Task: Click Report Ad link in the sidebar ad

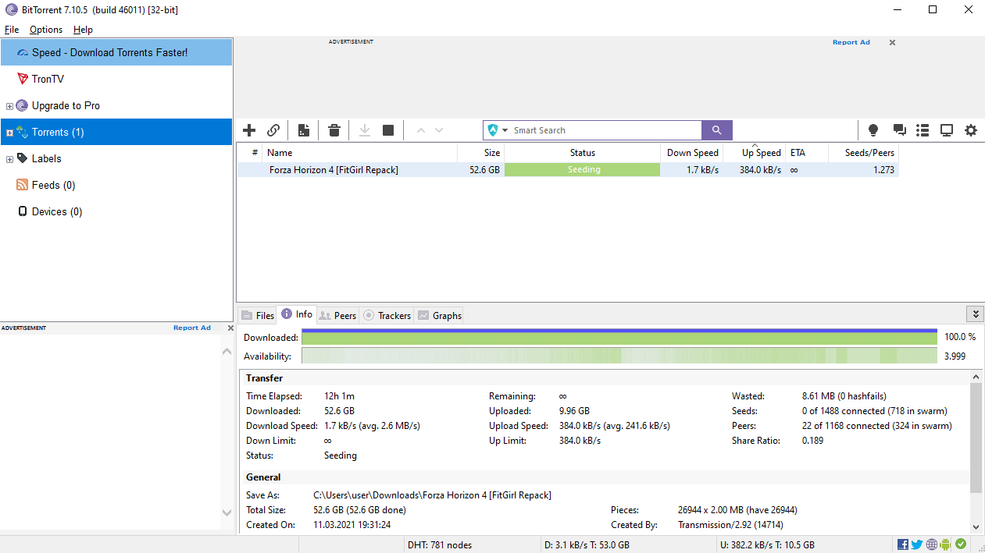Action: coord(192,328)
